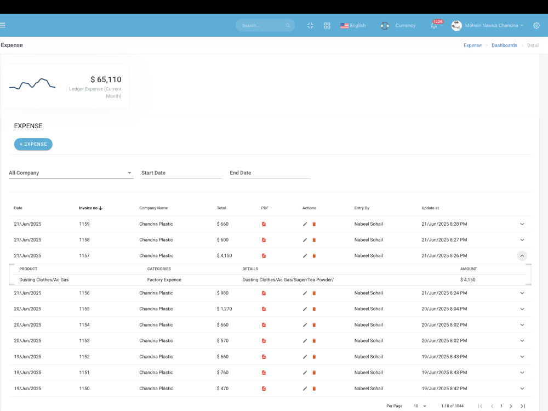Expand details of invoice 1155 row
Image resolution: width=548 pixels, height=411 pixels.
click(x=522, y=309)
